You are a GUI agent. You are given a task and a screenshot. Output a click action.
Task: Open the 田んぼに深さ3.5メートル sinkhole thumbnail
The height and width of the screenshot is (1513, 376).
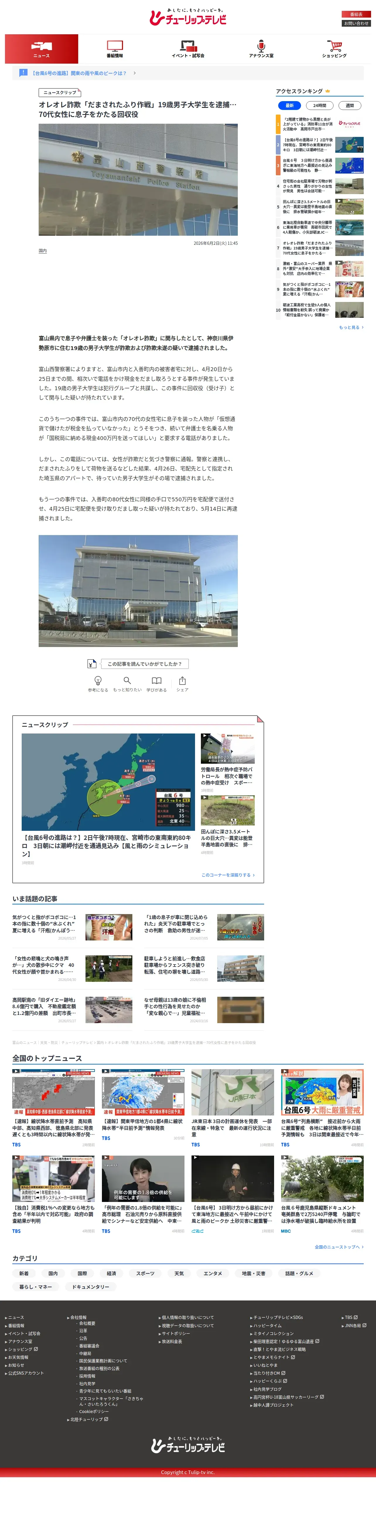coord(228,811)
